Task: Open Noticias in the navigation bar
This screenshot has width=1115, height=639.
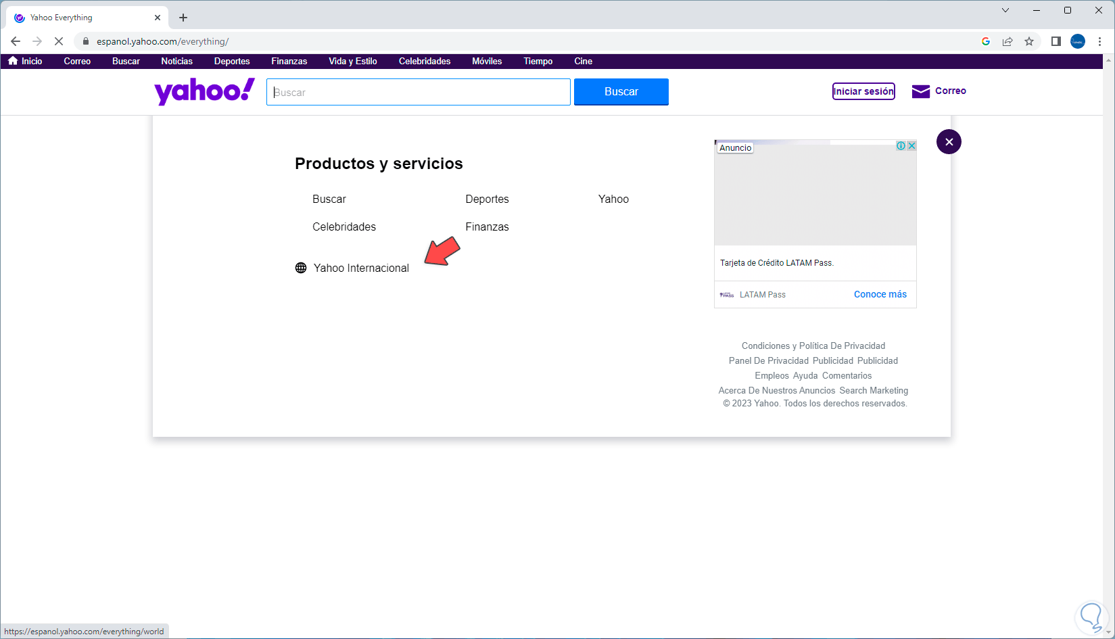Action: click(x=177, y=61)
